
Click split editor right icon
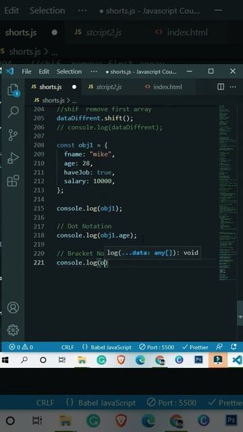(x=221, y=87)
